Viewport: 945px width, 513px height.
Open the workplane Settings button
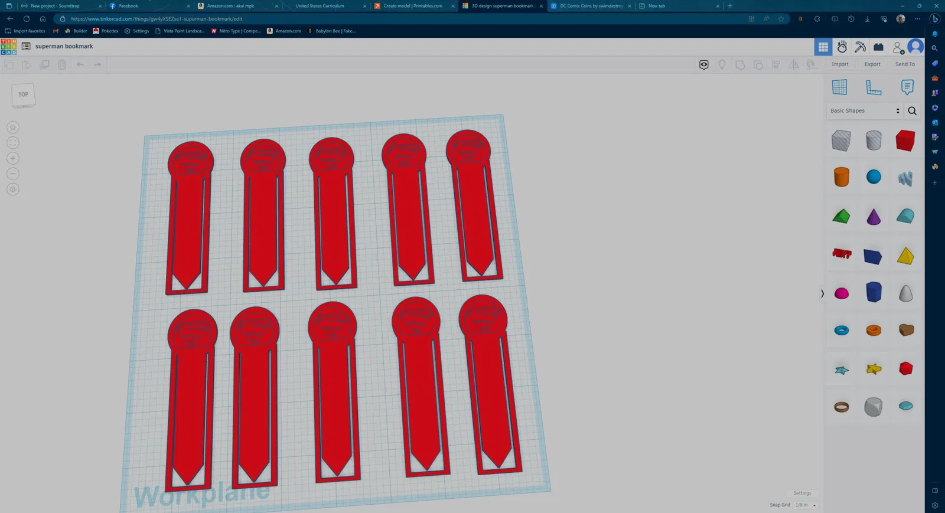(802, 493)
